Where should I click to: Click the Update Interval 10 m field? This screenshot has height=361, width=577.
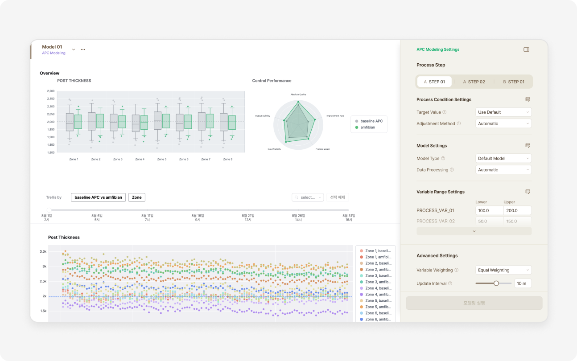tap(523, 283)
